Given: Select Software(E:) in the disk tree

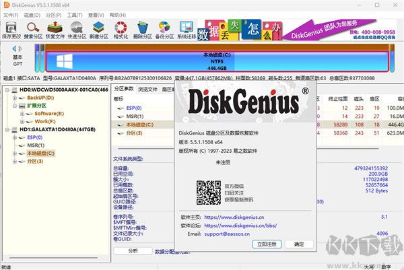Looking at the screenshot, I should pyautogui.click(x=49, y=114).
